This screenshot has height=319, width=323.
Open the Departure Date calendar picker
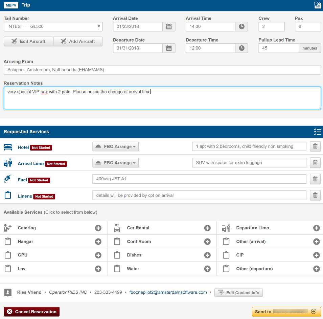(x=169, y=48)
